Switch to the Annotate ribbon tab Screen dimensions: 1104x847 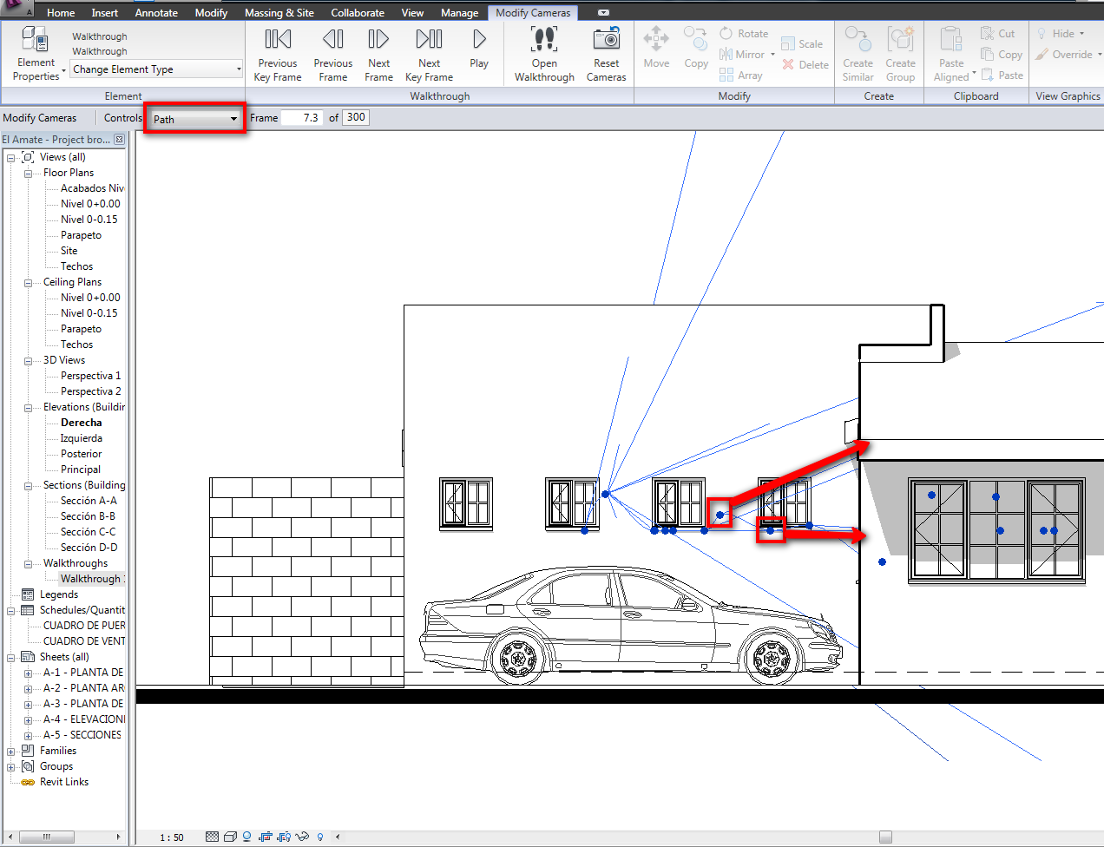tap(156, 13)
